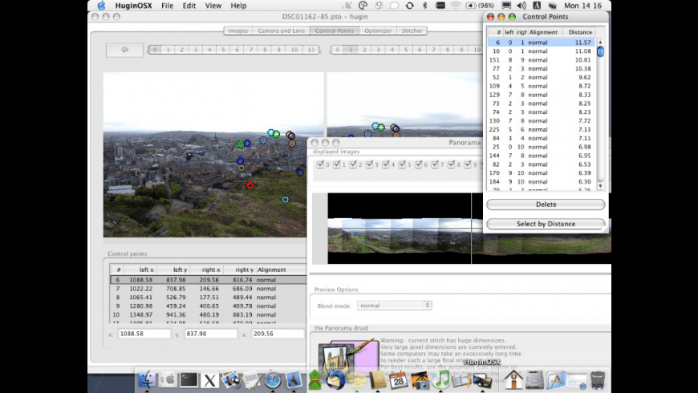
Task: Sort by Alignment column in Control Points window
Action: (x=543, y=32)
